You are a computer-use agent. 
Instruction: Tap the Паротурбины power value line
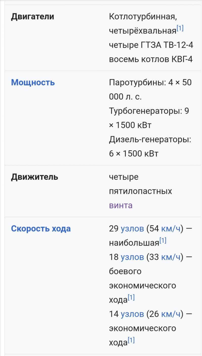pyautogui.click(x=150, y=90)
